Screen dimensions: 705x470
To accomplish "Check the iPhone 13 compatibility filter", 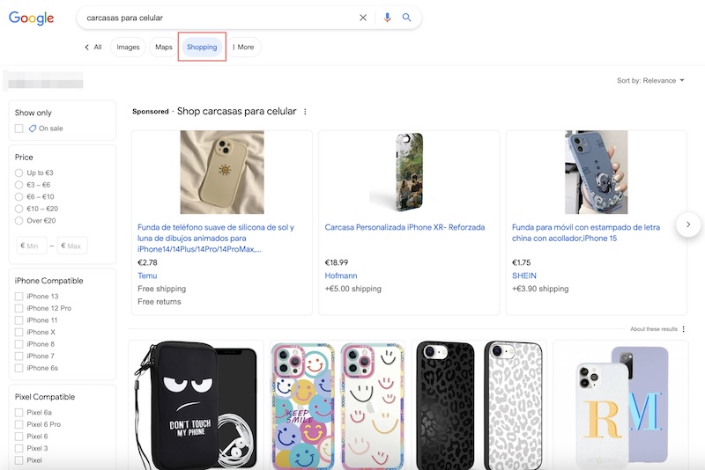I will (19, 297).
